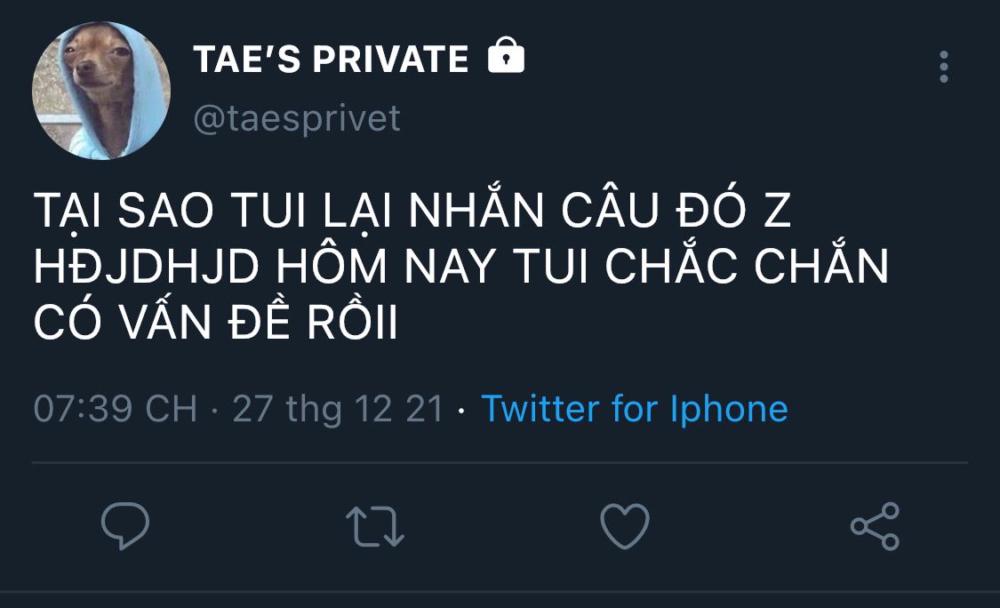This screenshot has width=1000, height=608.
Task: Click the display name TAE'S PRIVATE
Action: click(331, 60)
